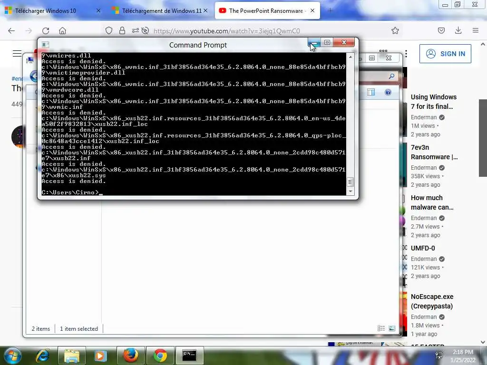The height and width of the screenshot is (365, 487).
Task: Open Explorer help icon
Action: click(388, 92)
